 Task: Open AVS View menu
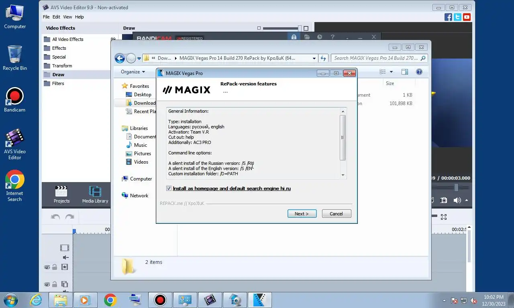(67, 17)
